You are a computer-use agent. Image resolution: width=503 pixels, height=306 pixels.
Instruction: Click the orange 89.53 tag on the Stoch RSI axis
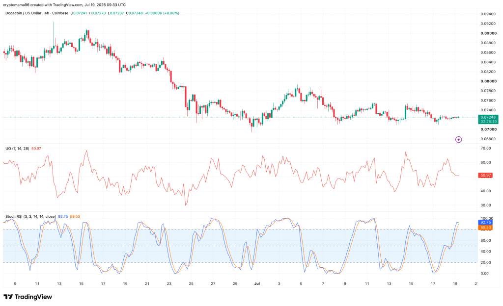point(485,228)
